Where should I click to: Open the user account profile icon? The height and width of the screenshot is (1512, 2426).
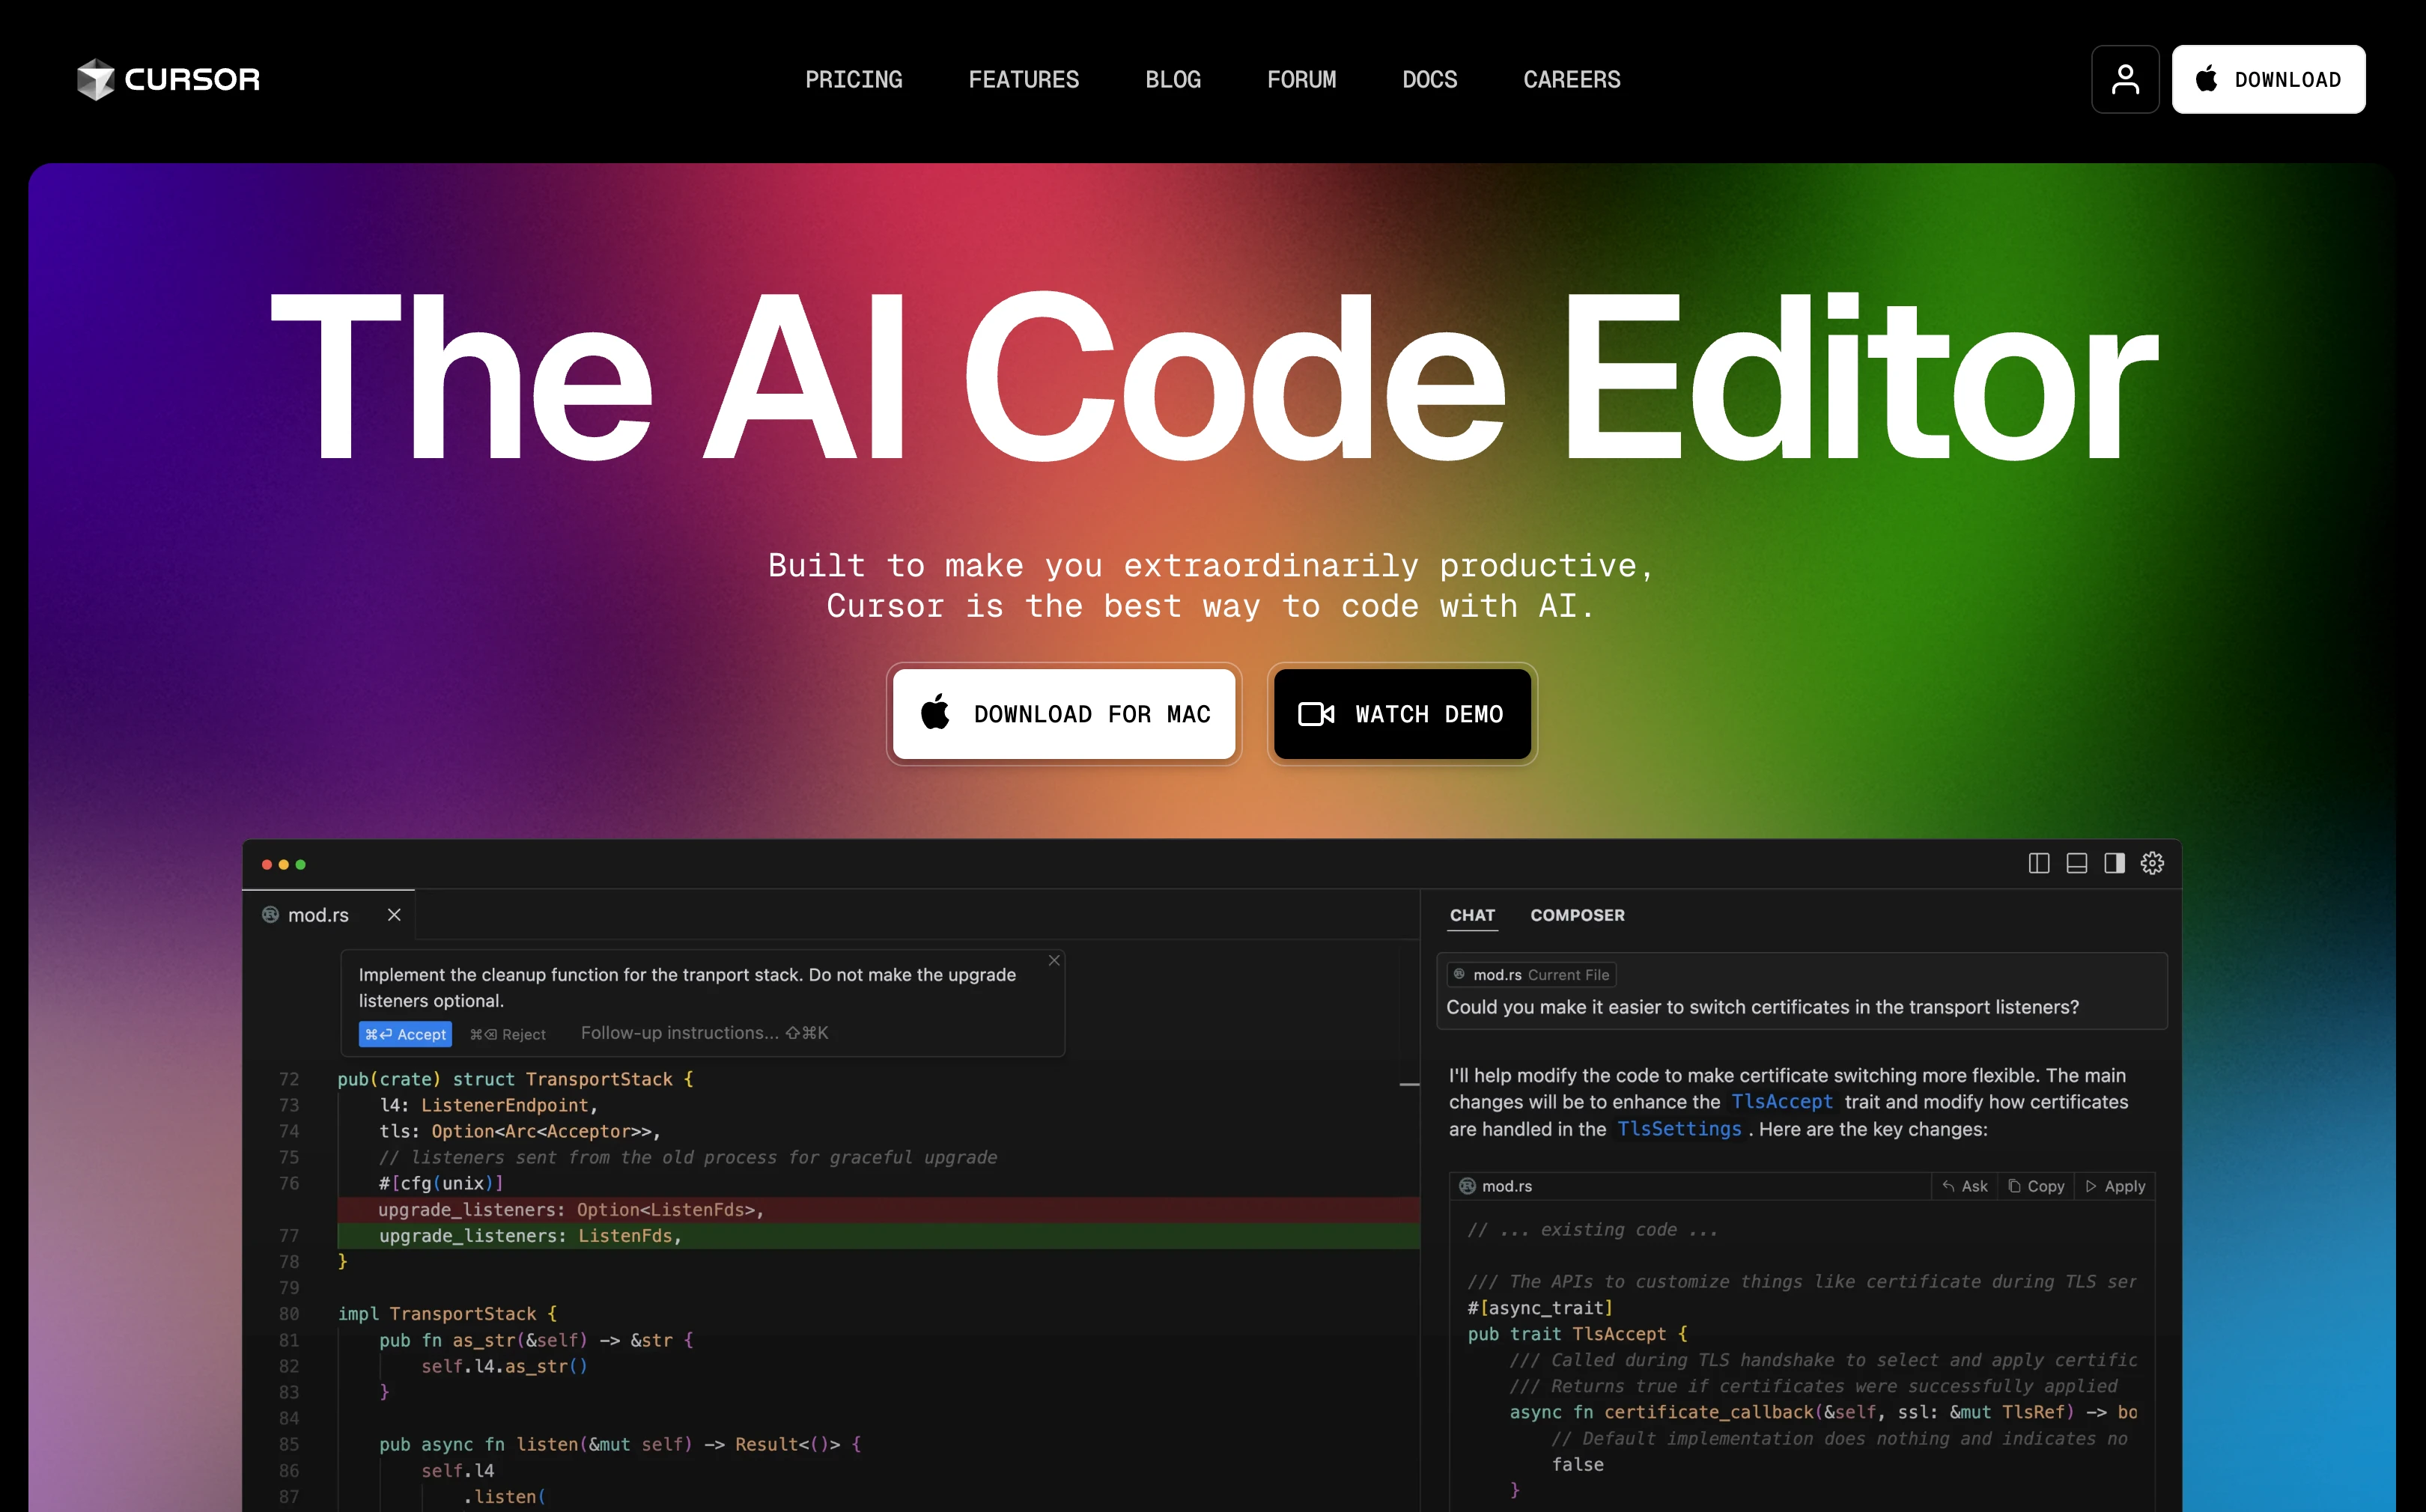[2124, 79]
